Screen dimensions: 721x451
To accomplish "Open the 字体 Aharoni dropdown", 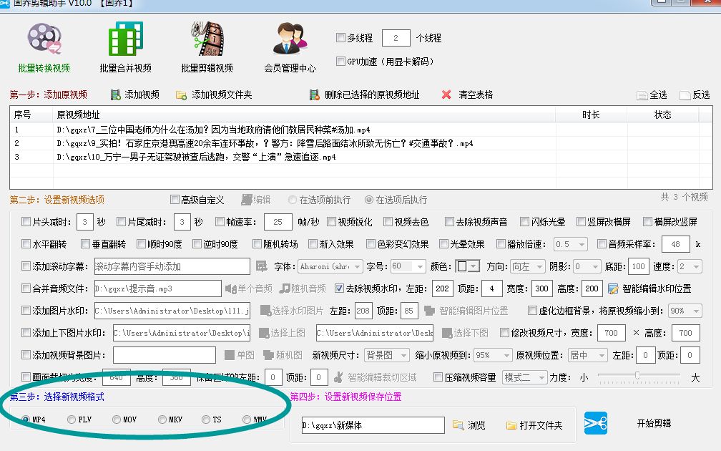I will [x=330, y=266].
